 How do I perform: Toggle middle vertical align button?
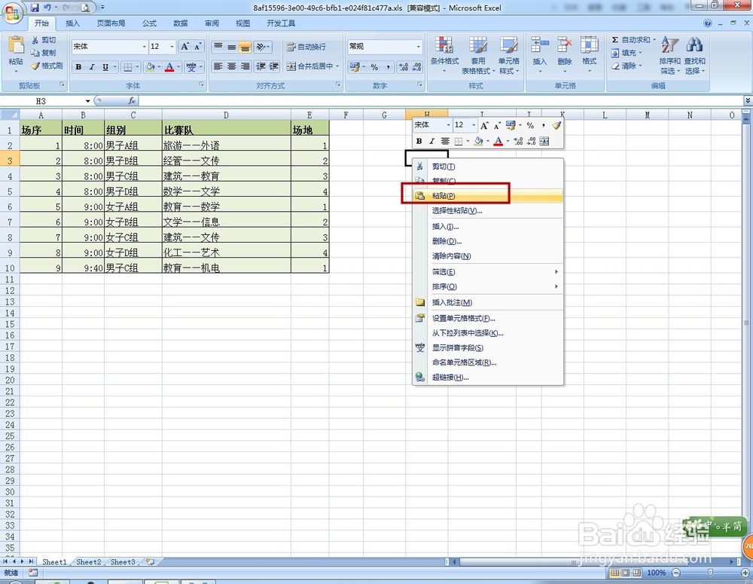click(x=231, y=47)
